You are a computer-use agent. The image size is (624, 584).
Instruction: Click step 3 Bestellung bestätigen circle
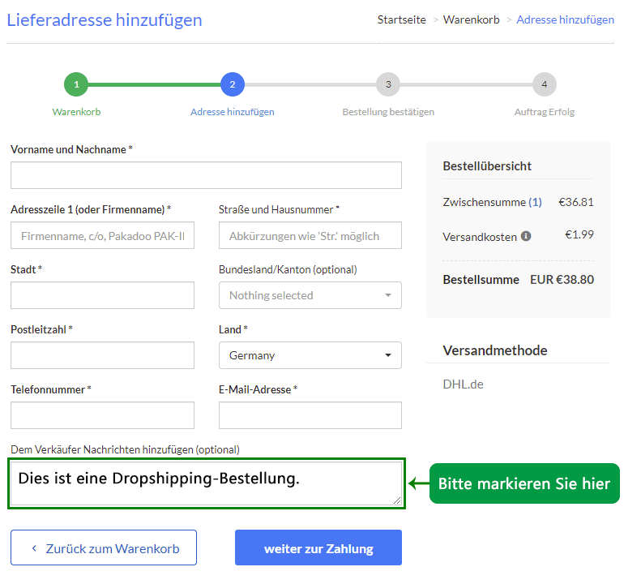point(388,84)
